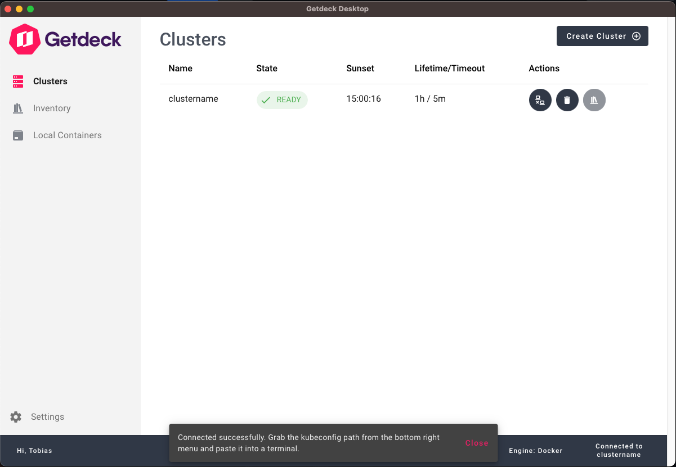The width and height of the screenshot is (676, 467).
Task: Click the Create Cluster button
Action: pyautogui.click(x=602, y=36)
